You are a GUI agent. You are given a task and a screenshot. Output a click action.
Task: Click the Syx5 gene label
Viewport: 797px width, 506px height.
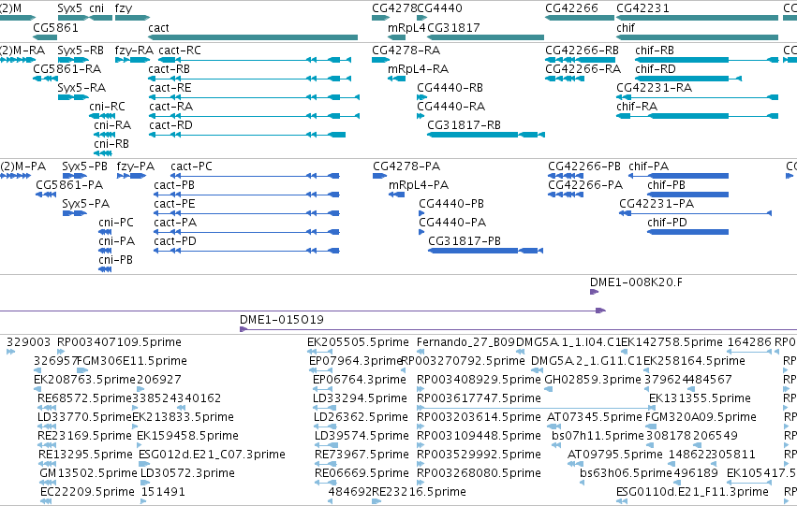(x=69, y=8)
